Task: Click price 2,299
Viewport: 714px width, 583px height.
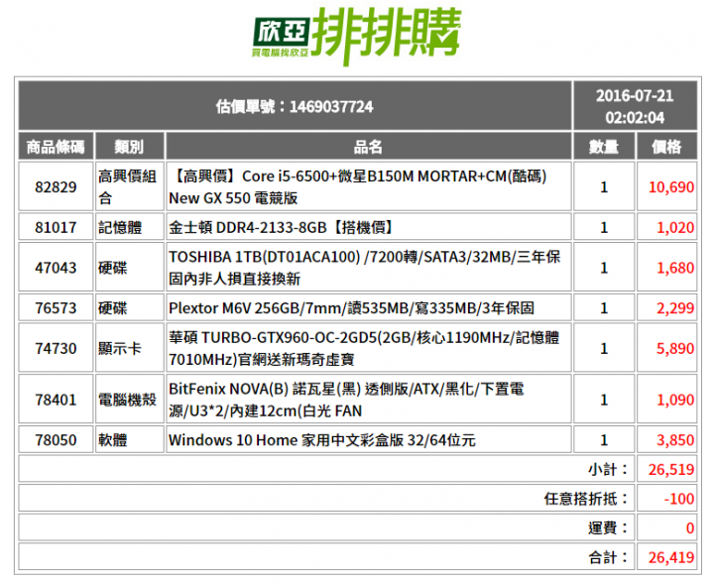Action: [675, 308]
